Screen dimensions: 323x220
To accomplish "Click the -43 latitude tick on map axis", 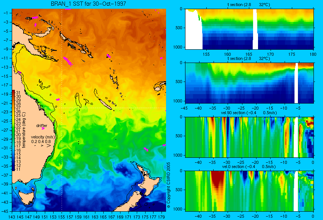I will click(x=5, y=202).
